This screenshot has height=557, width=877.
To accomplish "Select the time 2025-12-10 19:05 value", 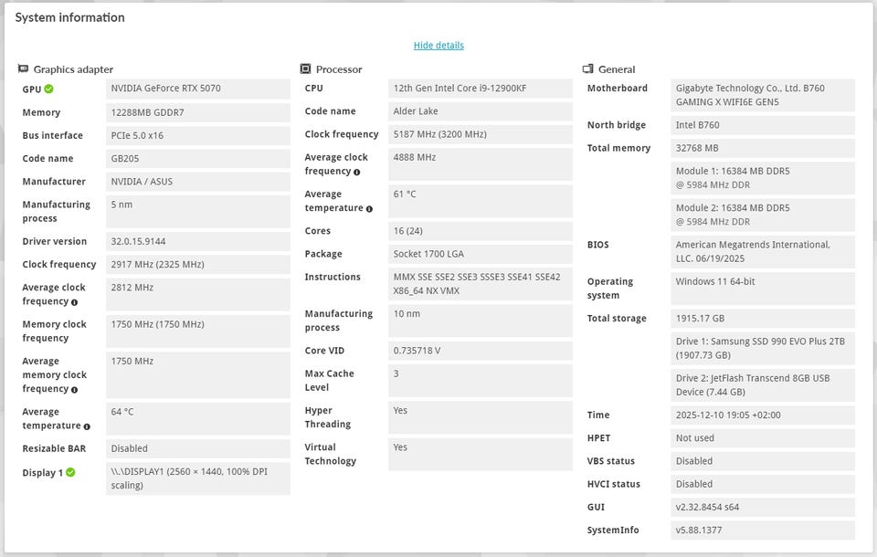I will (x=763, y=415).
